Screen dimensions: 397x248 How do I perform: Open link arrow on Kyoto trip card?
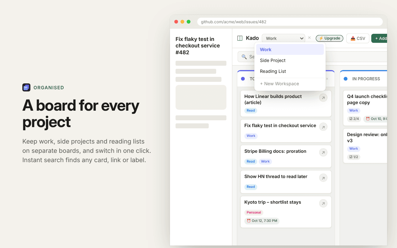click(x=323, y=203)
